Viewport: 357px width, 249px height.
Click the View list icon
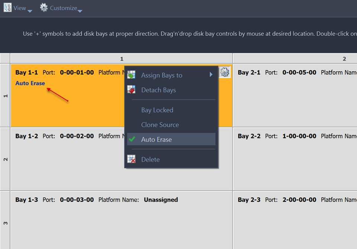7,7
